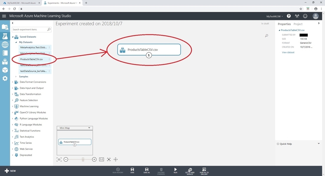
Task: Click the fit-to-screen zoom icon
Action: [59, 160]
